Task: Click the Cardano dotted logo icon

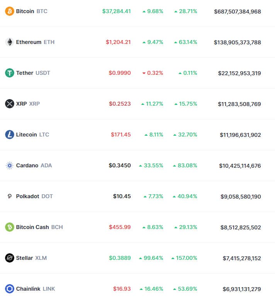Action: point(10,165)
